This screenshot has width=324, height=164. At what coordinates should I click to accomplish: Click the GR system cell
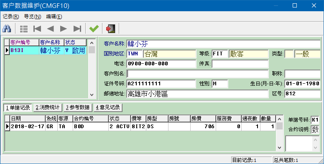pos(51,127)
